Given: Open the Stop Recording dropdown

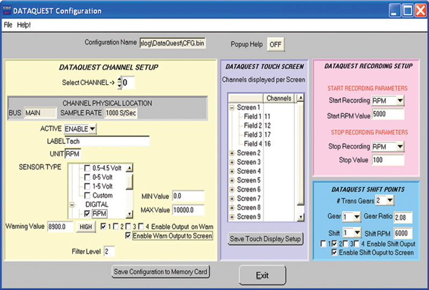Looking at the screenshot, I should click(400, 147).
